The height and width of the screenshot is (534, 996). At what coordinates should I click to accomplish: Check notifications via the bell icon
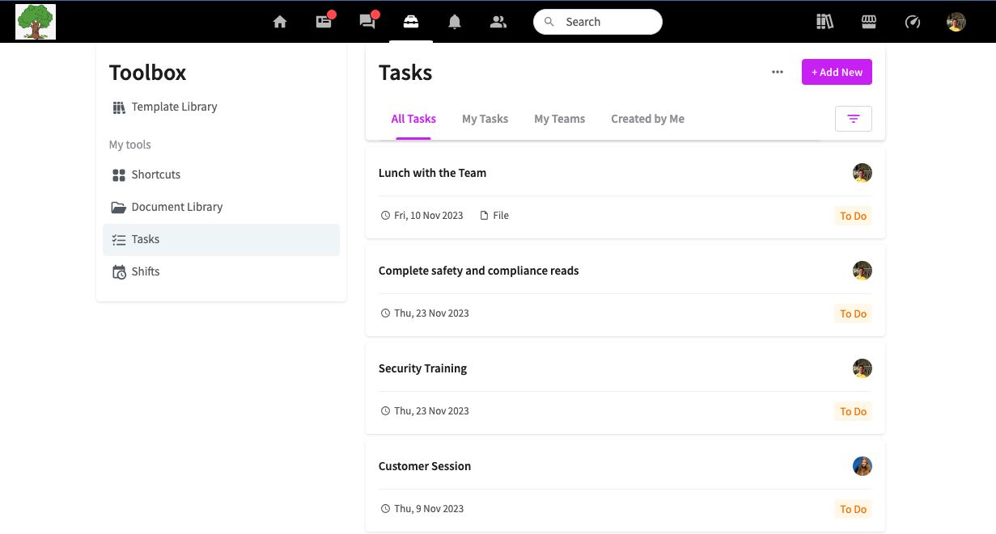pos(455,22)
